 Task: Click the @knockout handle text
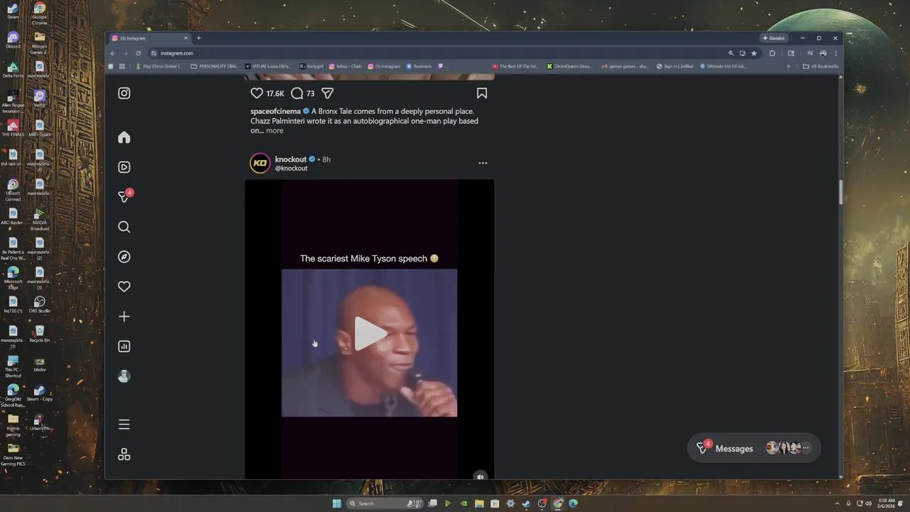(x=291, y=169)
